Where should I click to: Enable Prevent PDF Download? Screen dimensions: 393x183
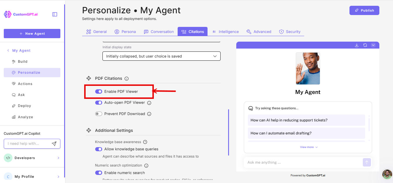tap(99, 114)
